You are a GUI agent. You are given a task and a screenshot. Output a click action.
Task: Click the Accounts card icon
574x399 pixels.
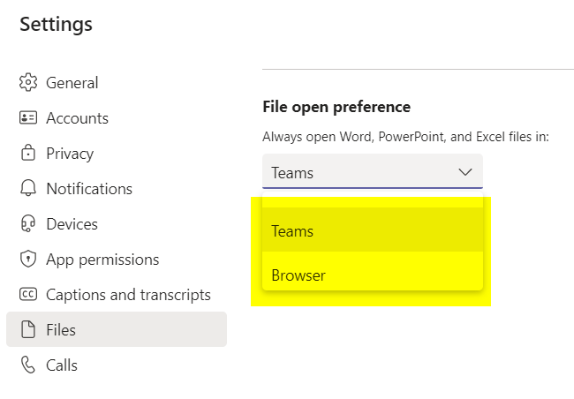(27, 118)
